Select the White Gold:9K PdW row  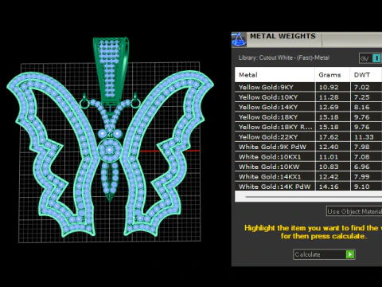pos(308,147)
